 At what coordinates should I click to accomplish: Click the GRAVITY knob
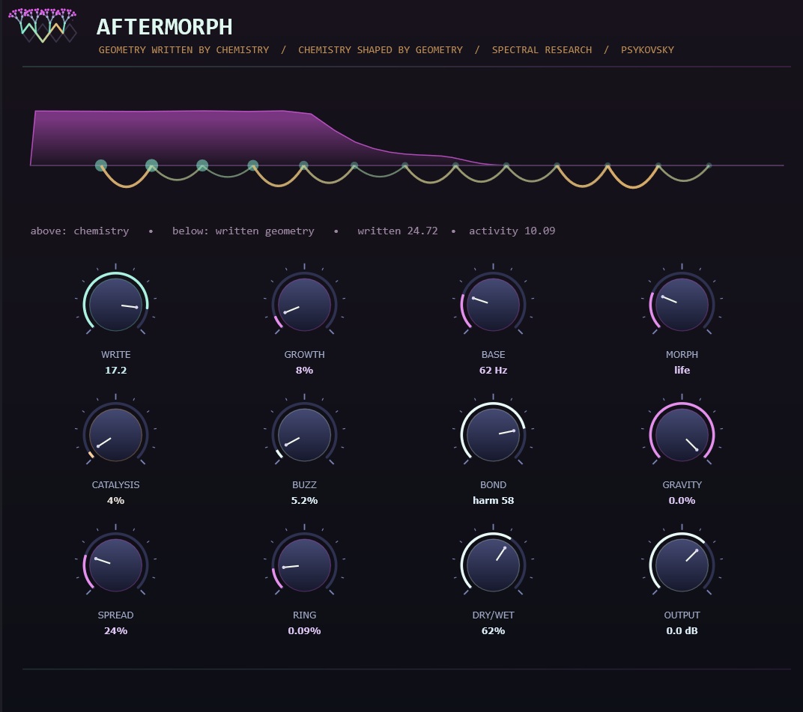tap(682, 434)
